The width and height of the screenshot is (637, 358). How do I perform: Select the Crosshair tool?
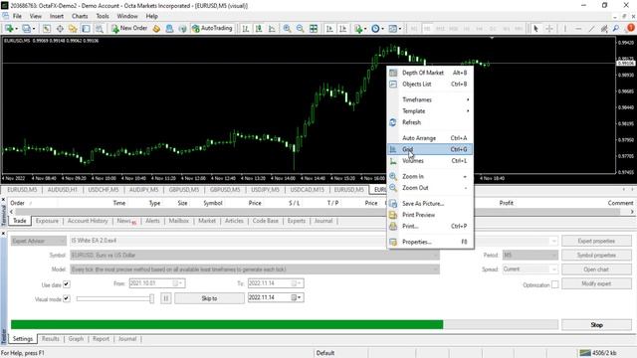tap(549, 29)
